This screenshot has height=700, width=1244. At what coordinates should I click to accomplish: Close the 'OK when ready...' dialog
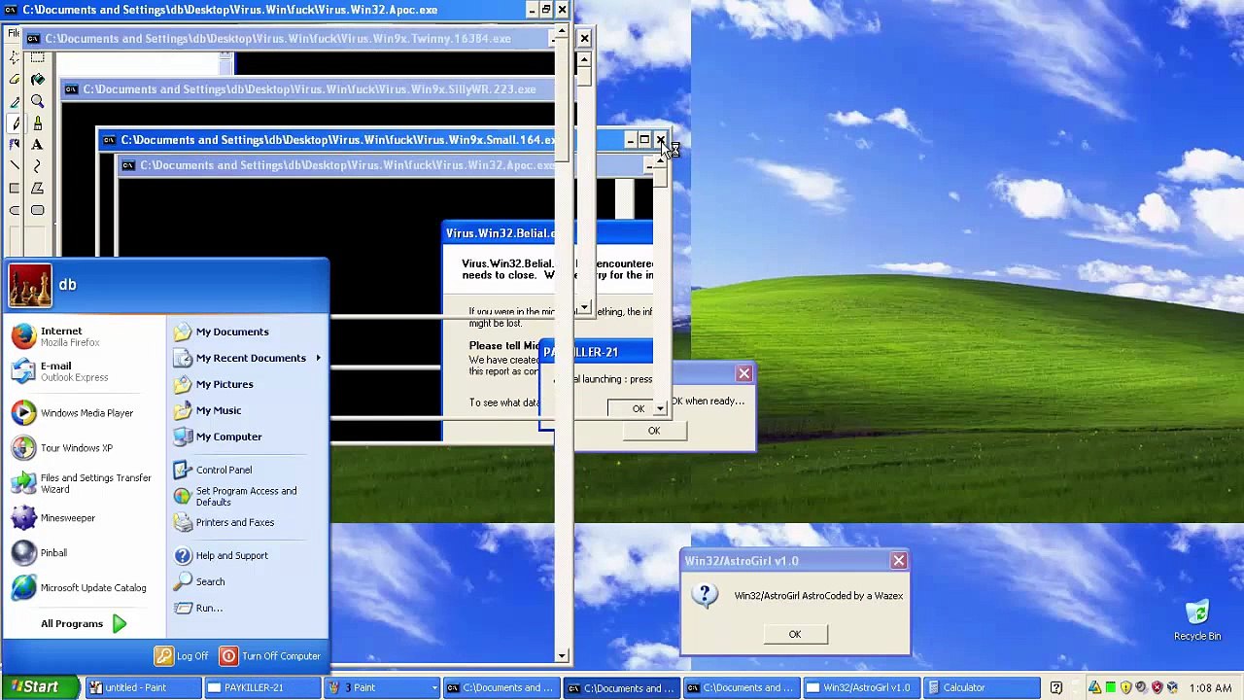(744, 373)
